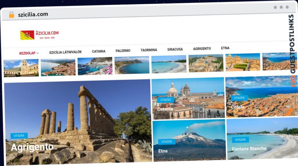298x166 pixels.
Task: Click the Utazás tag on Cefalù card
Action: [x=239, y=98]
